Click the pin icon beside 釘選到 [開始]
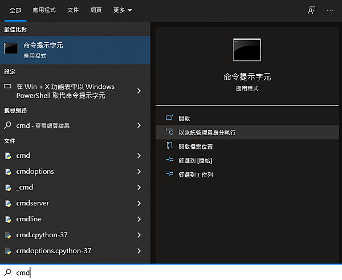Viewport: 342px width, 280px height. click(170, 160)
